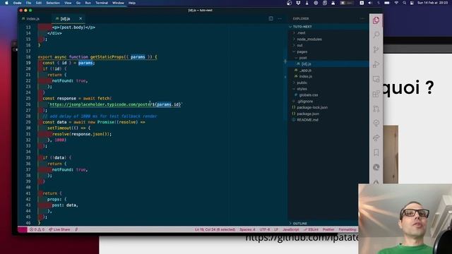The width and height of the screenshot is (452, 254).
Task: Click the Ln 19, Col 24 cursor position indicator
Action: pyautogui.click(x=215, y=229)
